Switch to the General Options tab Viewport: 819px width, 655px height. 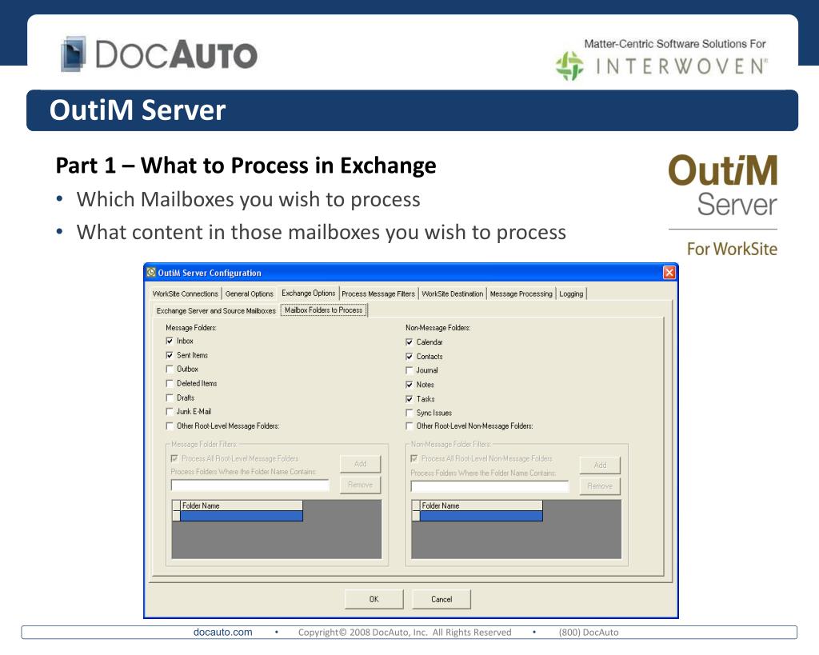point(250,294)
